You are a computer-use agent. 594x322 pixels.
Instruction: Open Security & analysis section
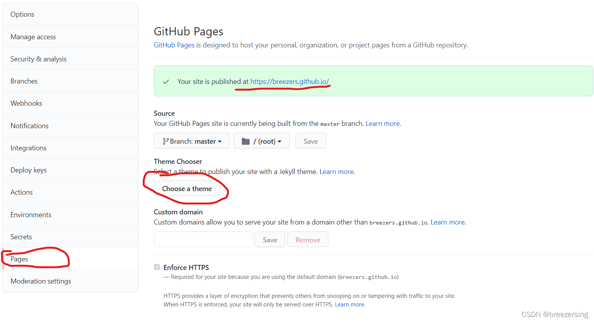[x=70, y=59]
